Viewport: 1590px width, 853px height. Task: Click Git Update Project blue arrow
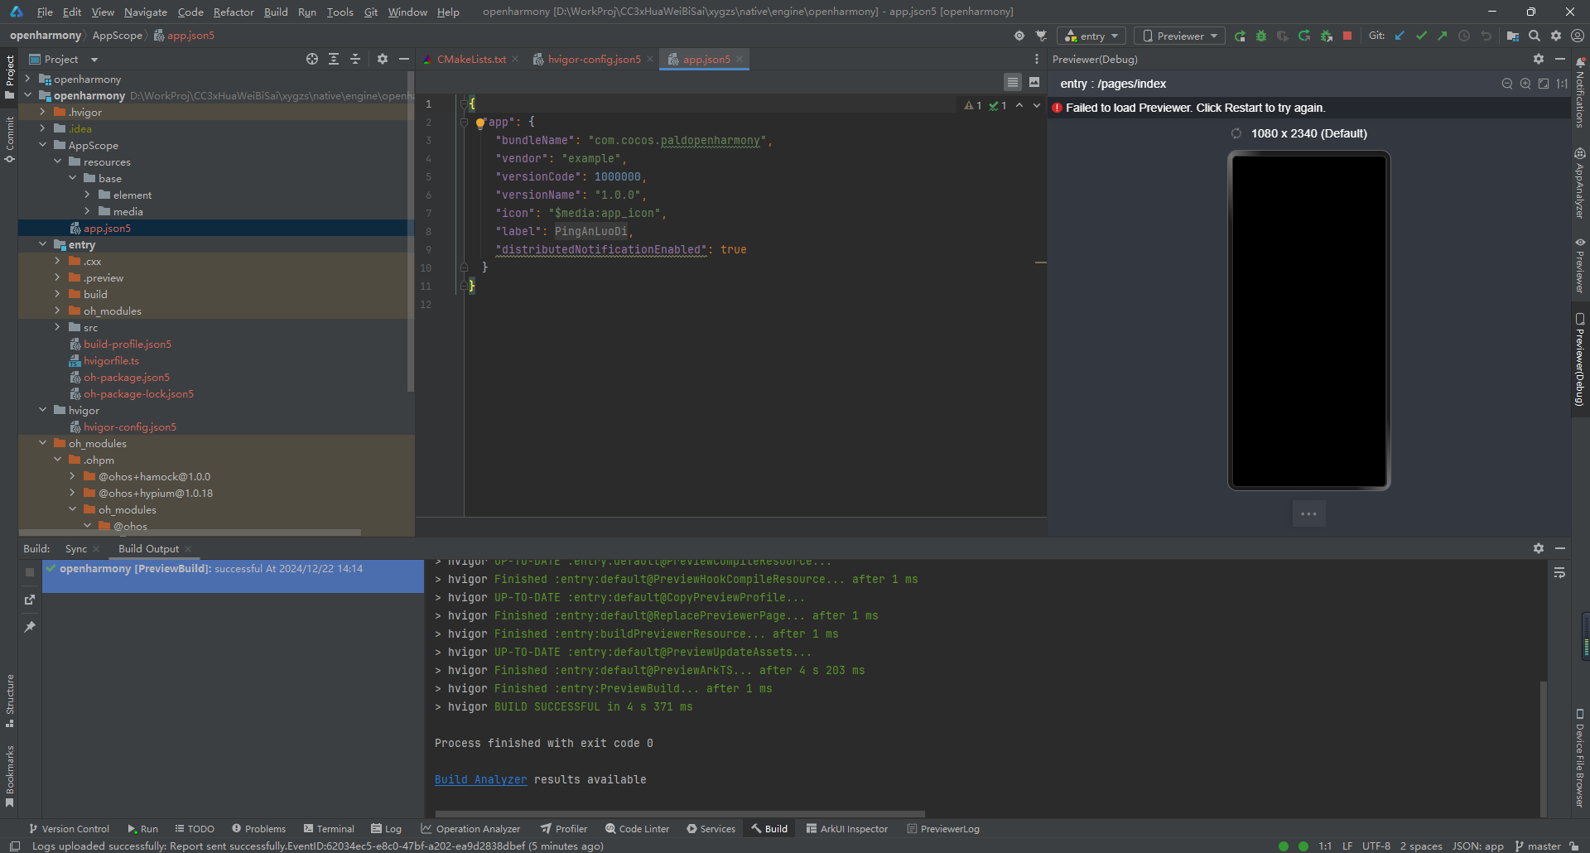point(1400,36)
